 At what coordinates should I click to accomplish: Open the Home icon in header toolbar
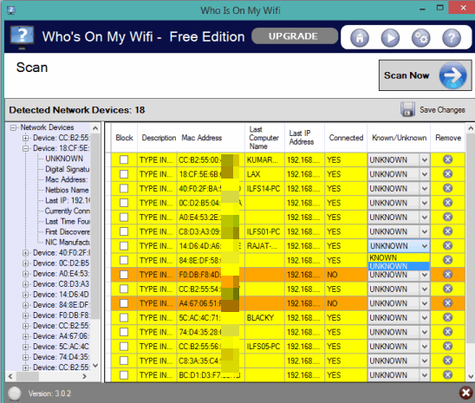point(359,37)
